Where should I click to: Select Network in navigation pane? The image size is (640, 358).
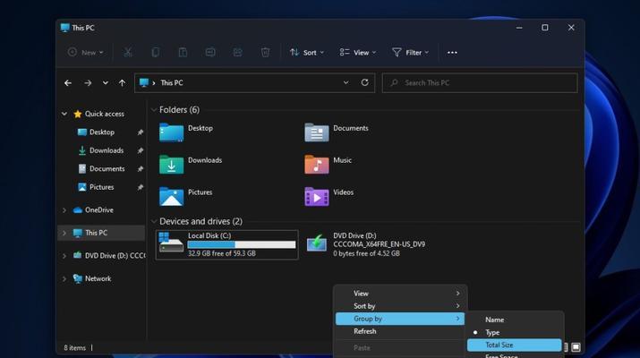point(98,279)
